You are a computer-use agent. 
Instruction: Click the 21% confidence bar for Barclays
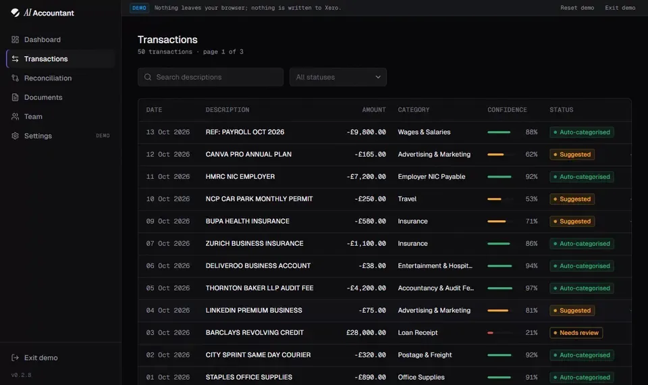(x=501, y=332)
